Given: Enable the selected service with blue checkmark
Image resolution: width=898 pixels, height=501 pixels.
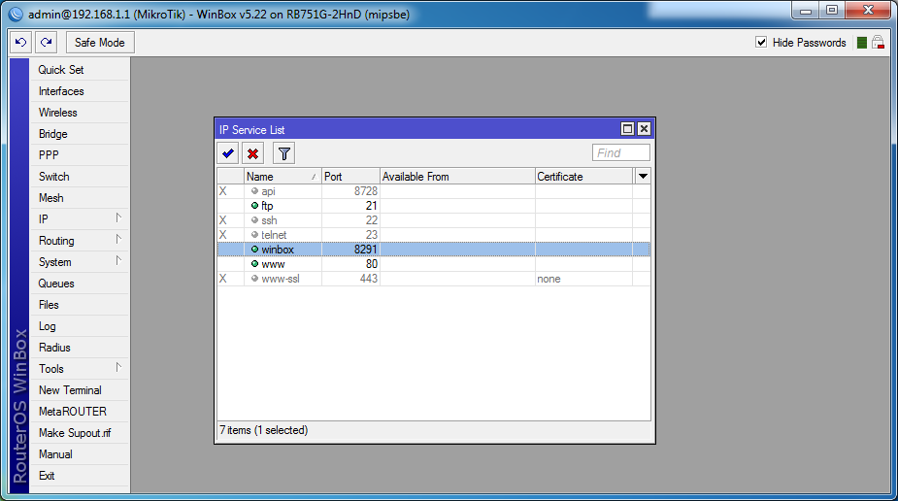Looking at the screenshot, I should click(x=228, y=153).
